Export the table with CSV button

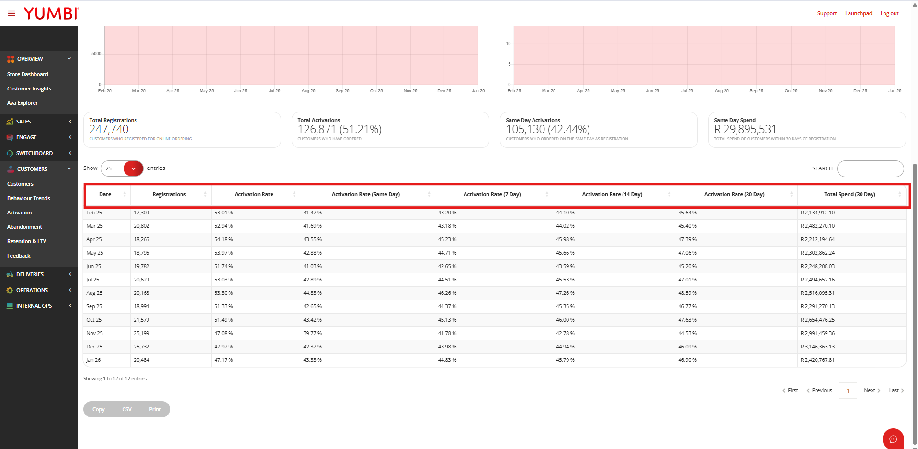tap(127, 409)
